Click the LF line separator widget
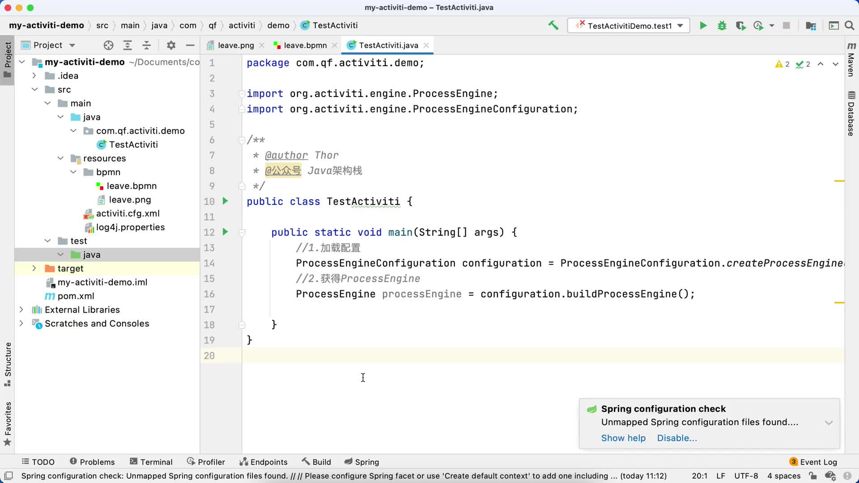This screenshot has width=859, height=483. [720, 476]
